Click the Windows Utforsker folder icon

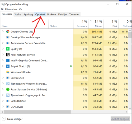(8, 72)
